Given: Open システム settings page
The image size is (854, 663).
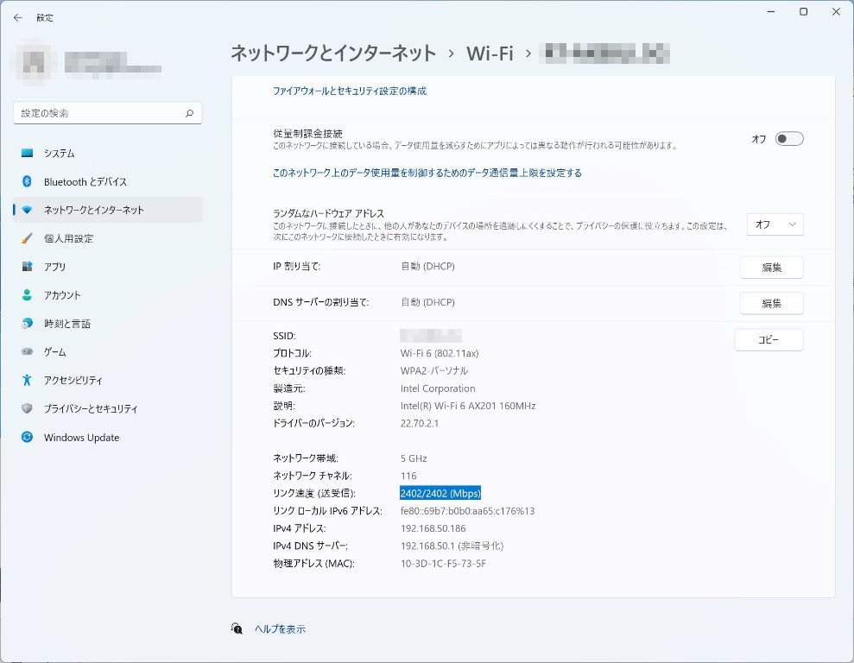Looking at the screenshot, I should click(108, 153).
